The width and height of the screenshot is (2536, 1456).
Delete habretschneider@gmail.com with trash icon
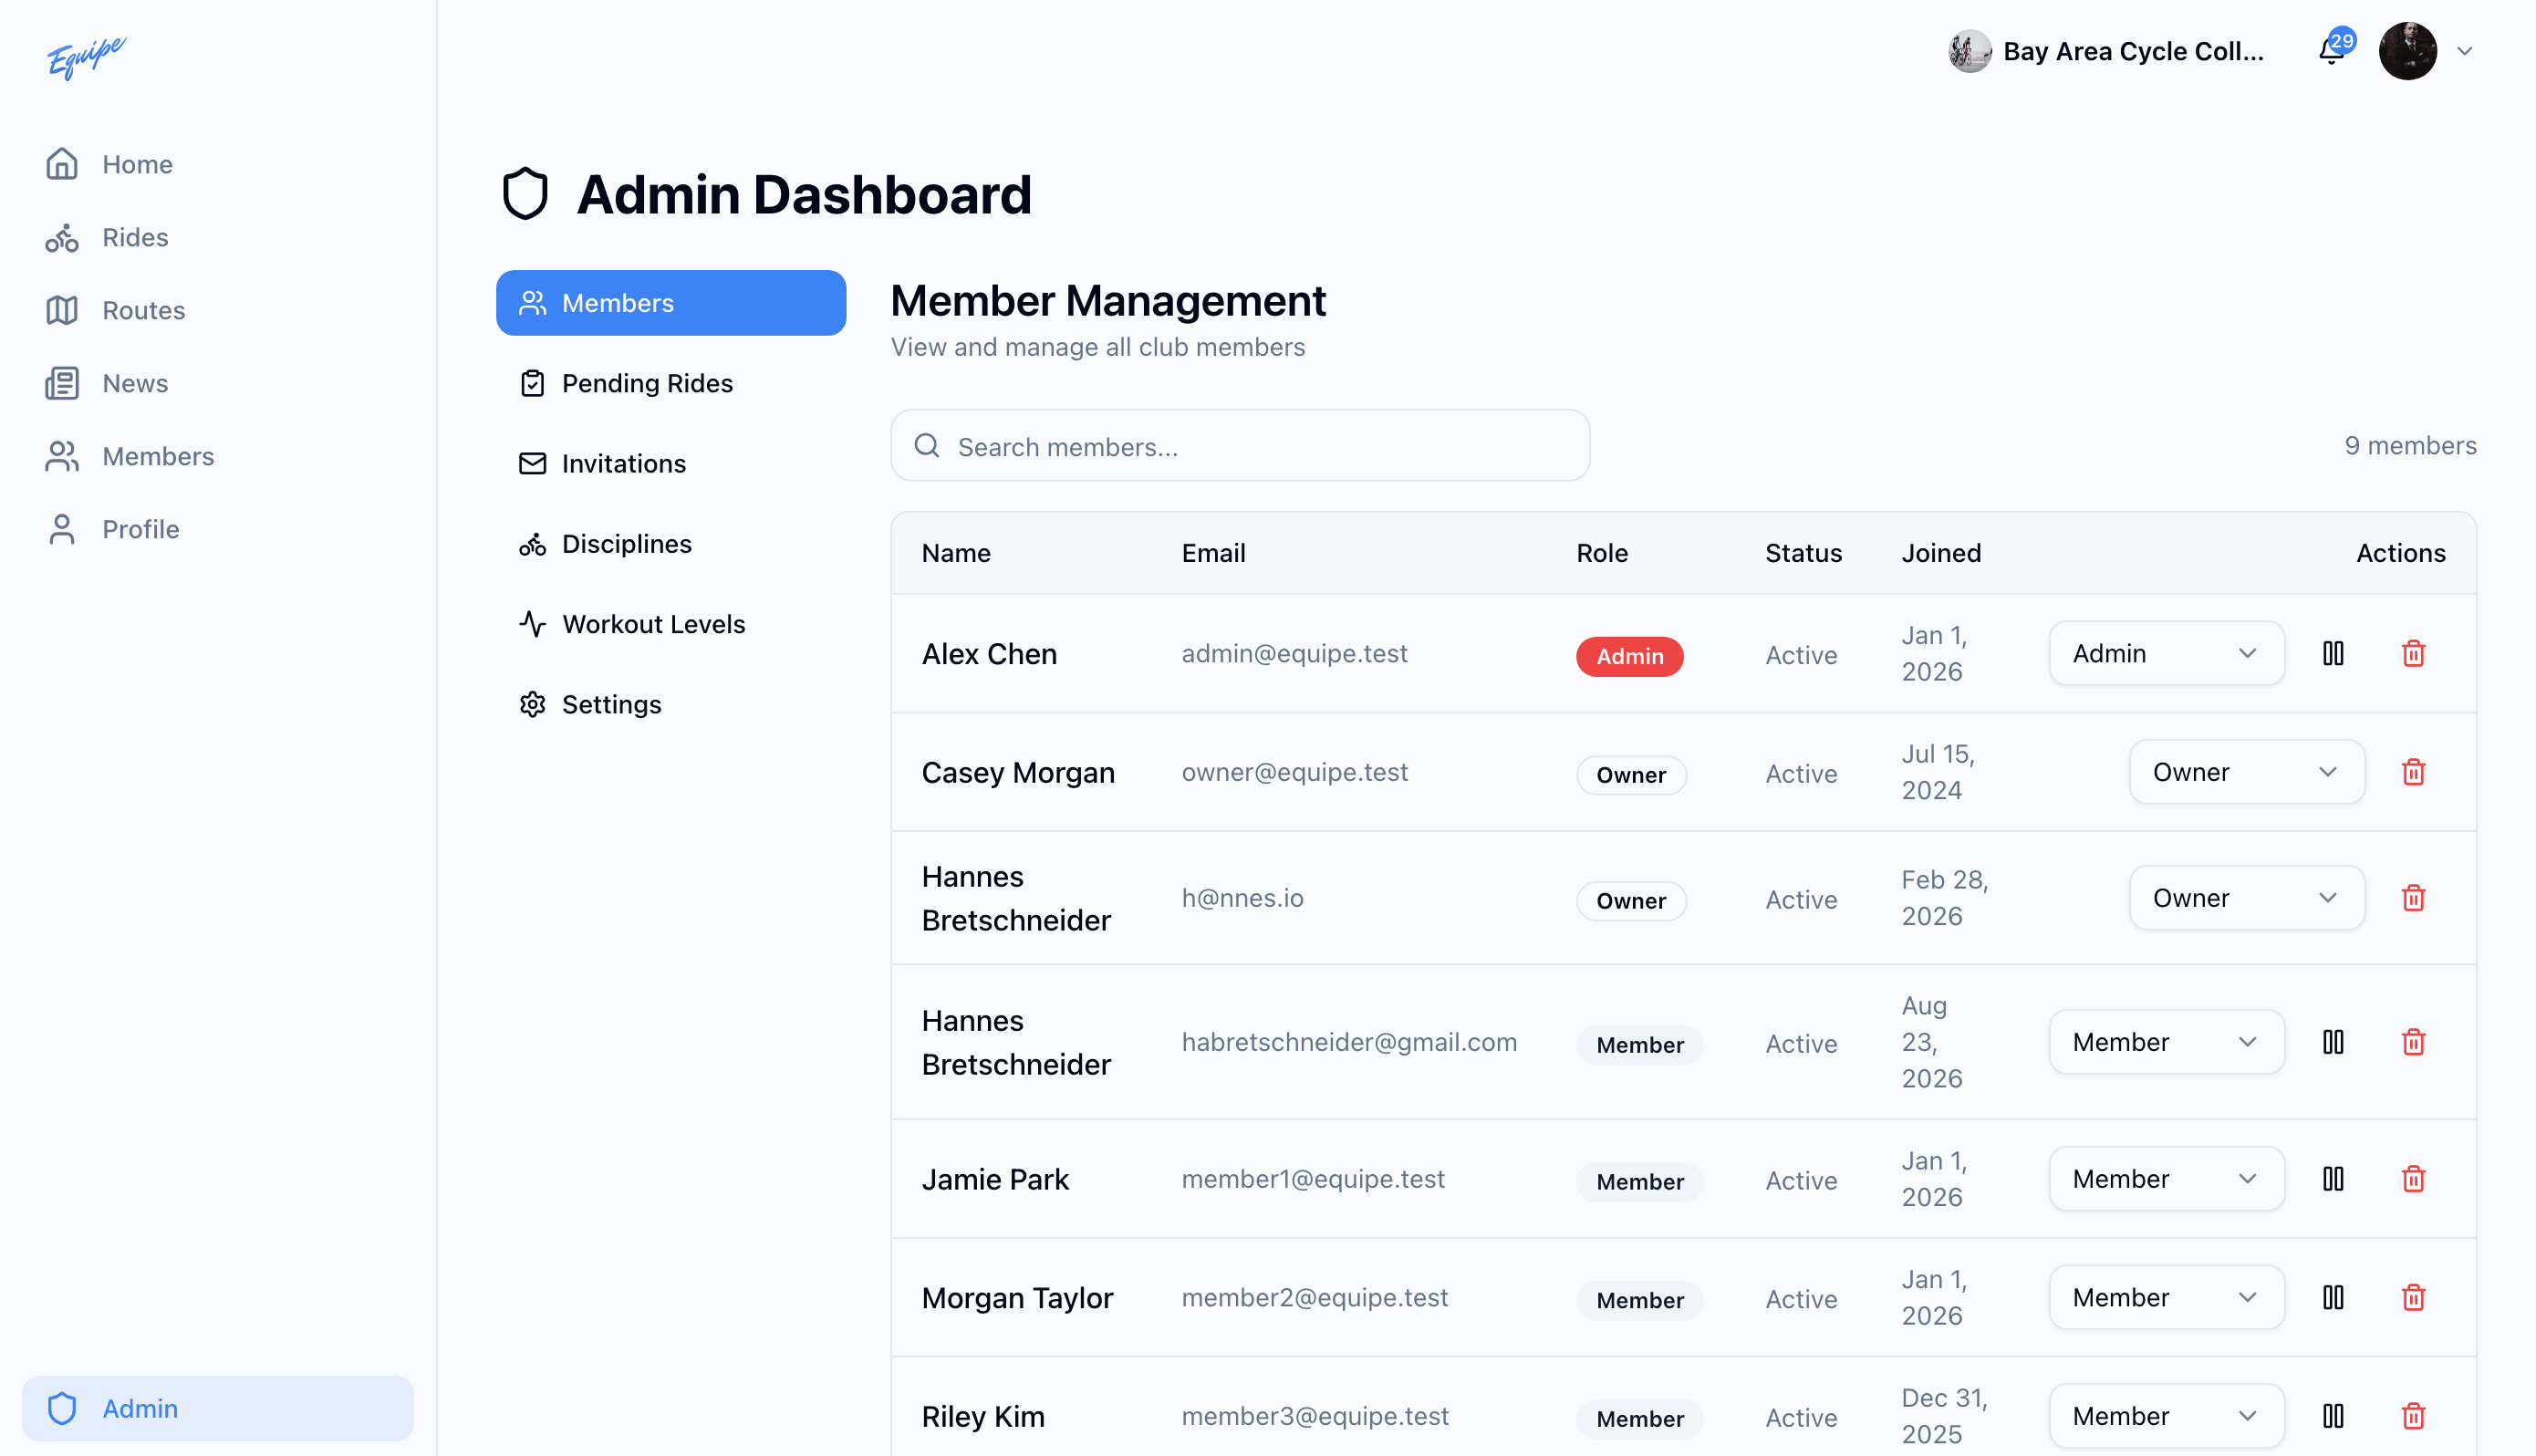pyautogui.click(x=2413, y=1042)
